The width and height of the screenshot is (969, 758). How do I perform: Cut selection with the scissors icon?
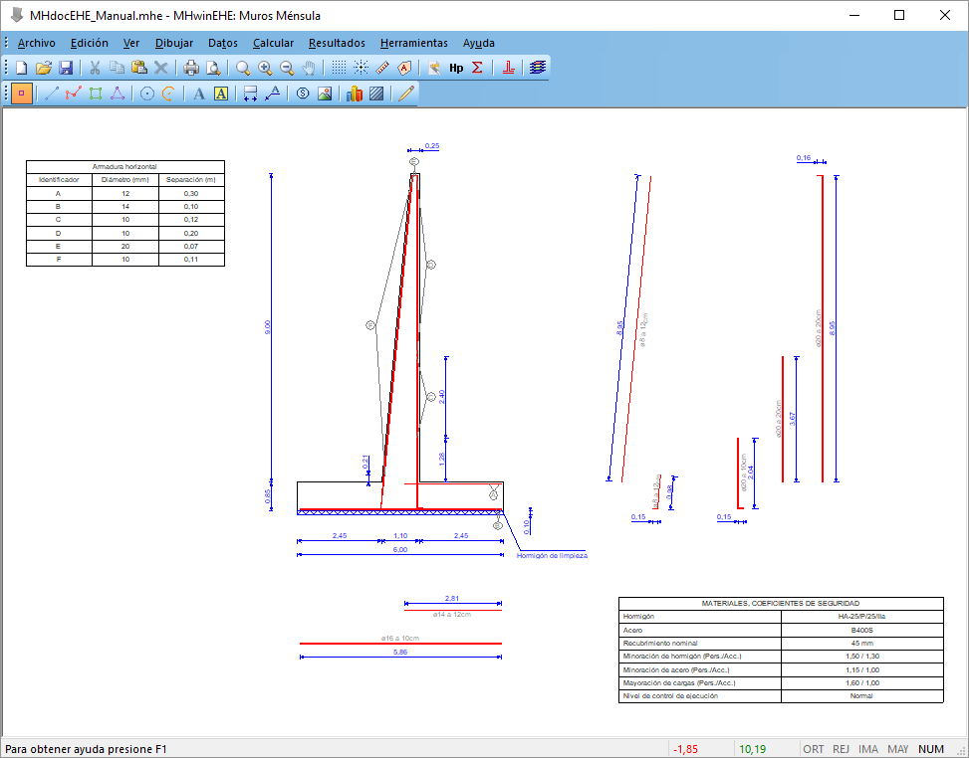[x=95, y=68]
